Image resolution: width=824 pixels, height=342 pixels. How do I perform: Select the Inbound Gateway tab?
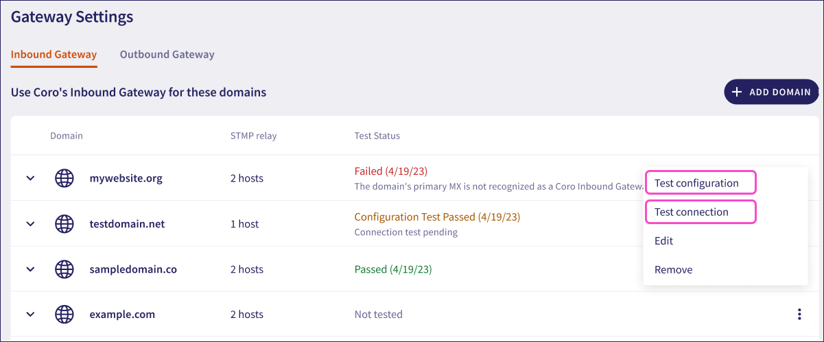click(54, 55)
